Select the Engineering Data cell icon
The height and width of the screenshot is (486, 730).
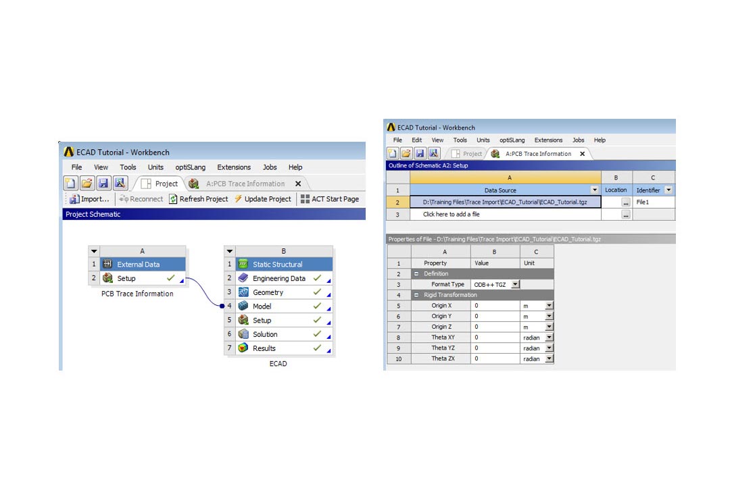click(x=243, y=278)
